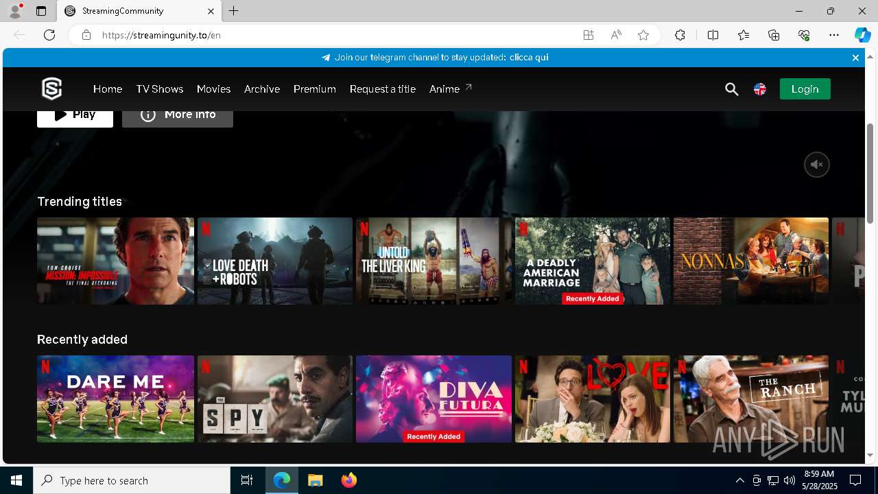
Task: Open Movies section
Action: click(213, 89)
